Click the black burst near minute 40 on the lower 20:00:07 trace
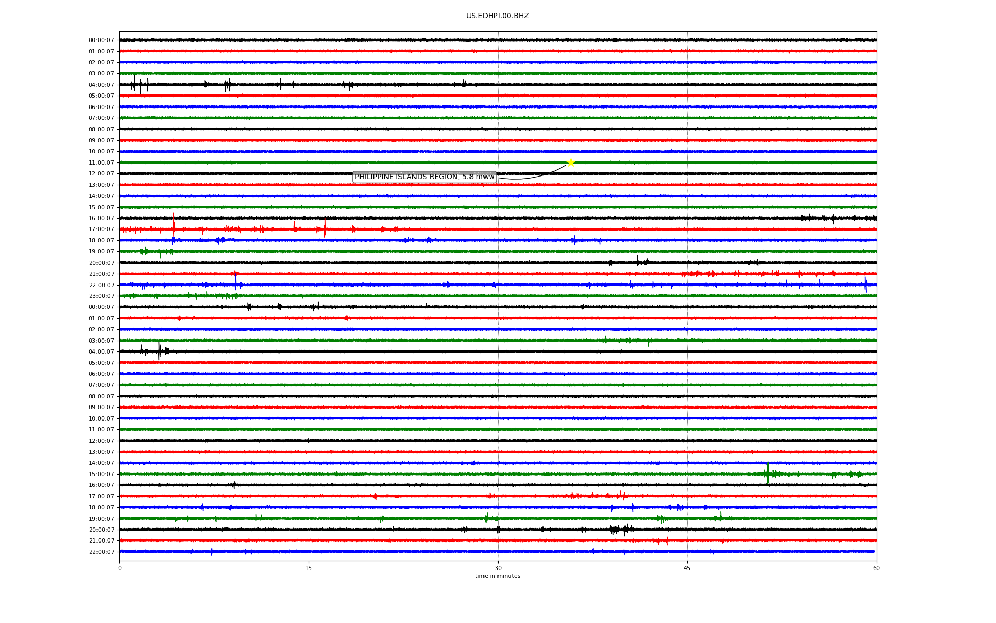Screen dimensions: 996x623 coord(621,530)
